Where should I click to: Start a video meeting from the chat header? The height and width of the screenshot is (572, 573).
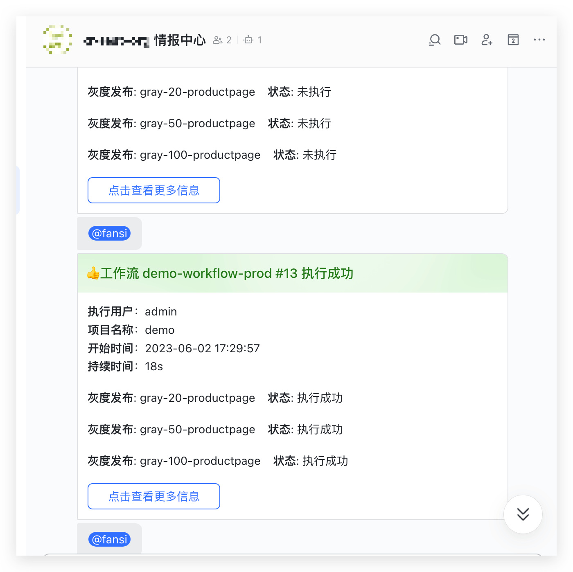pyautogui.click(x=460, y=40)
